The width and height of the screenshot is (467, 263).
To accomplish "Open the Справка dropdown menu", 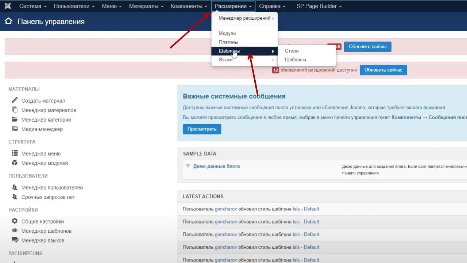I will [272, 6].
